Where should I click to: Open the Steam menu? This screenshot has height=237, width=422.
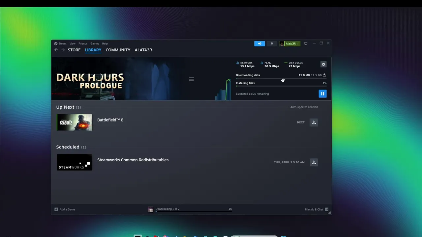pyautogui.click(x=62, y=43)
